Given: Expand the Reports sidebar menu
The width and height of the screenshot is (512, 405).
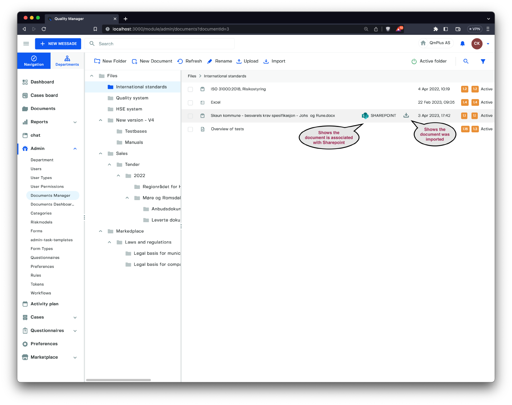Looking at the screenshot, I should [75, 122].
